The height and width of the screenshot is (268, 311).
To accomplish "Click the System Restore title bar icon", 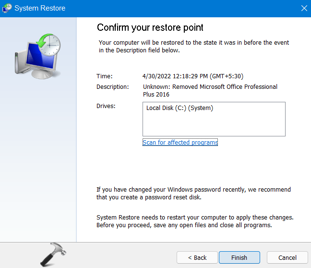I will (8, 8).
